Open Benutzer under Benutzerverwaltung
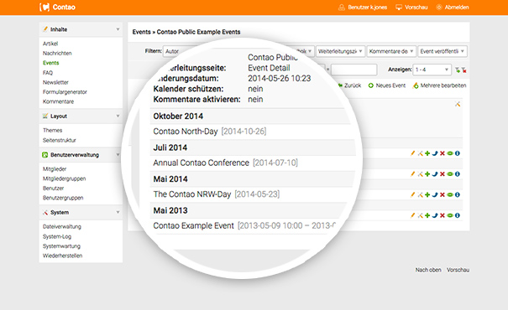This screenshot has width=508, height=310. tap(53, 189)
